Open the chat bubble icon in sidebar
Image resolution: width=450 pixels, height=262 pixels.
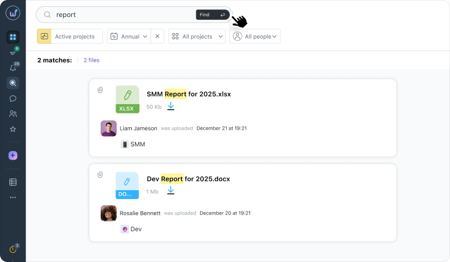click(x=13, y=99)
